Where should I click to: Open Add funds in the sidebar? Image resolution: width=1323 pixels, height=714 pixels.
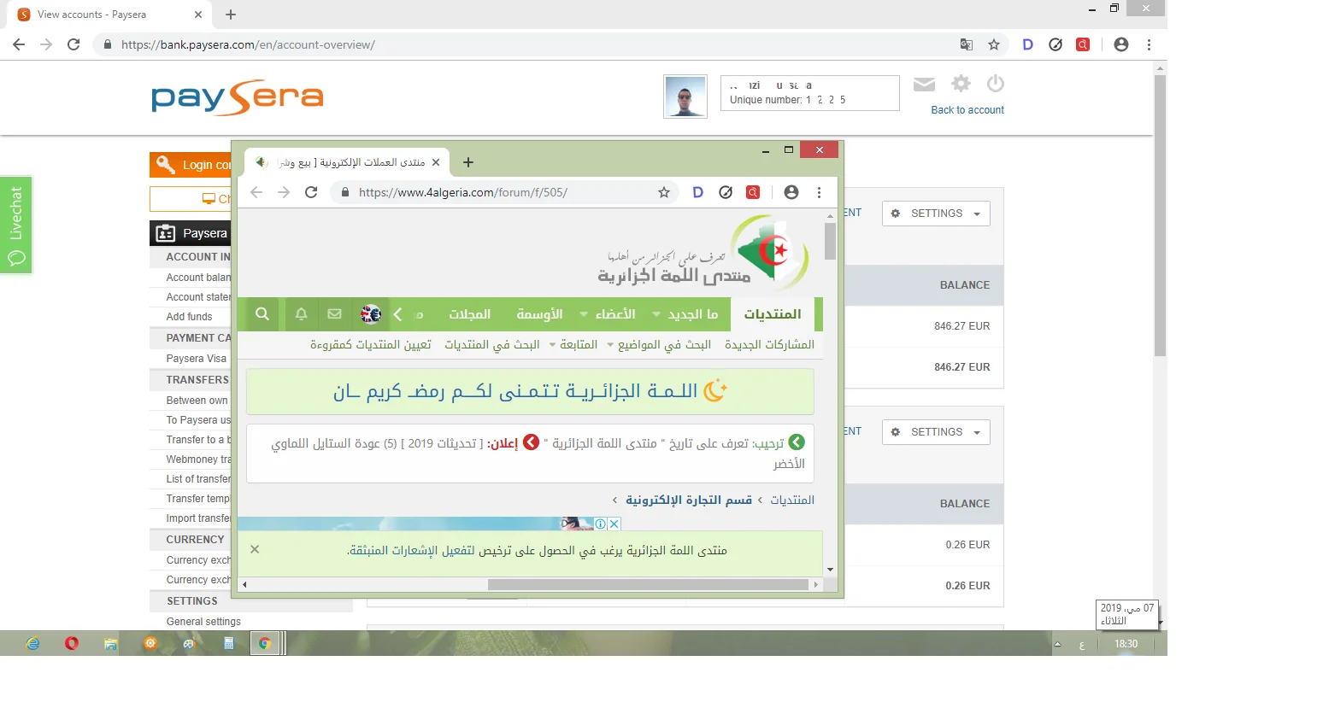tap(189, 317)
